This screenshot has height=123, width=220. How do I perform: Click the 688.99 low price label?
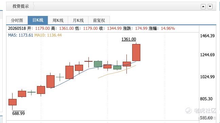(18, 113)
